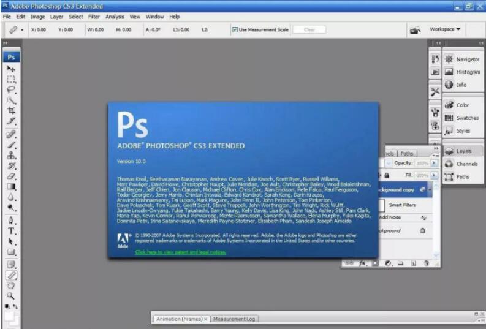Image resolution: width=486 pixels, height=329 pixels.
Task: Select the Rectangle shape tool
Action: [11, 252]
